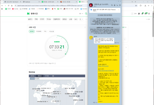Click the address bar URL
Image resolution: width=154 pixels, height=105 pixels.
click(x=50, y=6)
